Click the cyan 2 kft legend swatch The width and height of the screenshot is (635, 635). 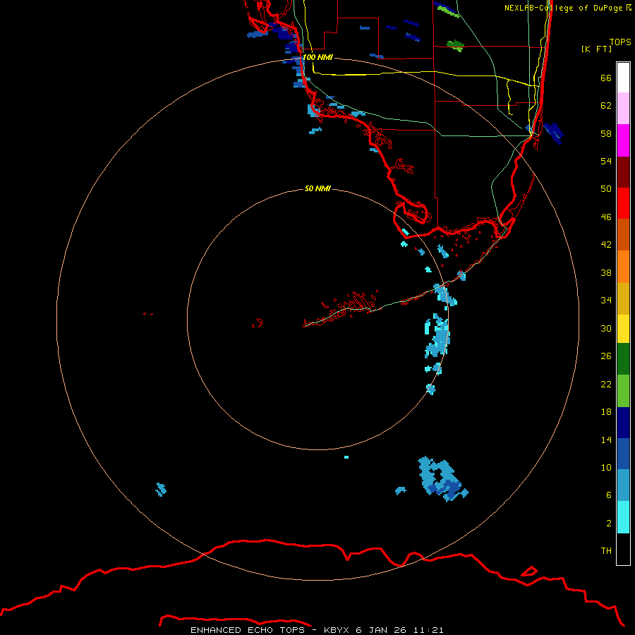[x=623, y=517]
